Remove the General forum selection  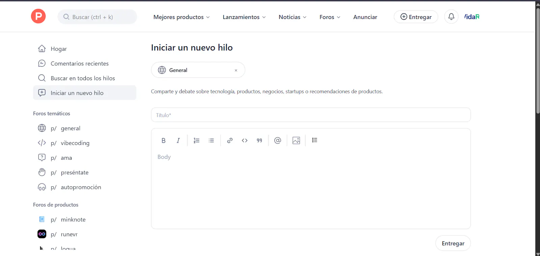point(236,70)
